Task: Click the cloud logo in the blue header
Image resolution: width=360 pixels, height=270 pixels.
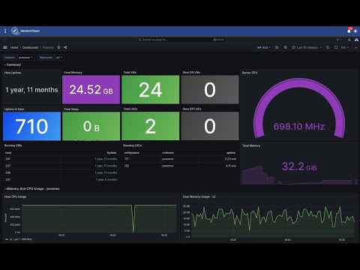Action: click(15, 31)
